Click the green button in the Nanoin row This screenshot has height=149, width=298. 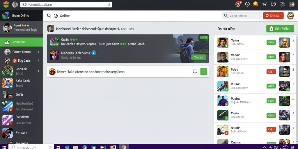point(271,57)
